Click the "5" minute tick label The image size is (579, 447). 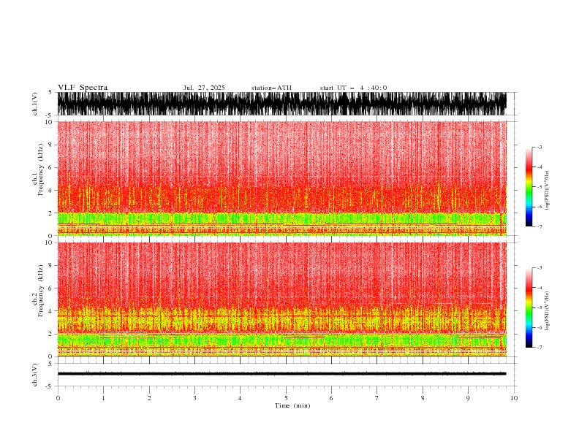point(286,398)
